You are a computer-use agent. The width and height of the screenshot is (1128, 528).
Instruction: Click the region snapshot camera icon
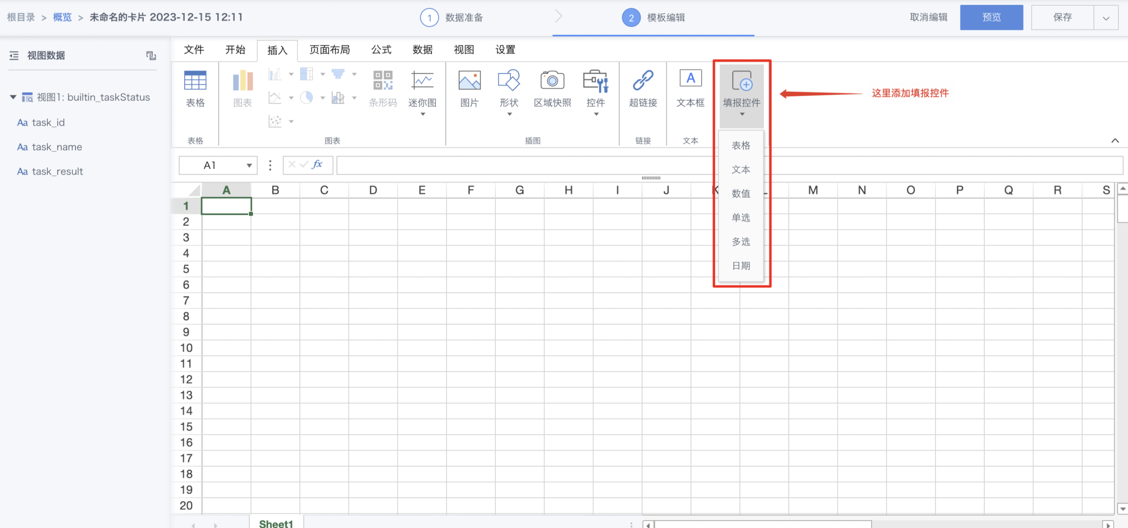click(x=552, y=80)
